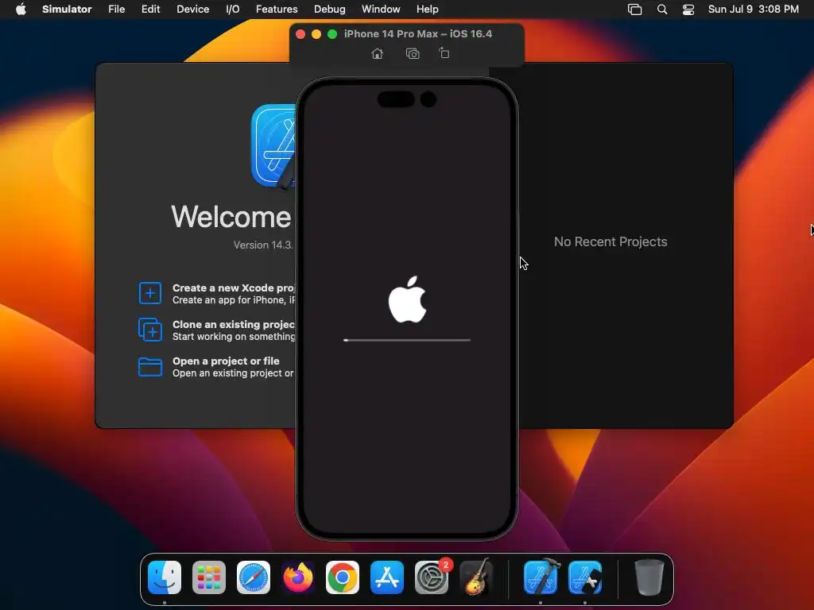The image size is (814, 610).
Task: Open the I/O menu
Action: click(233, 9)
